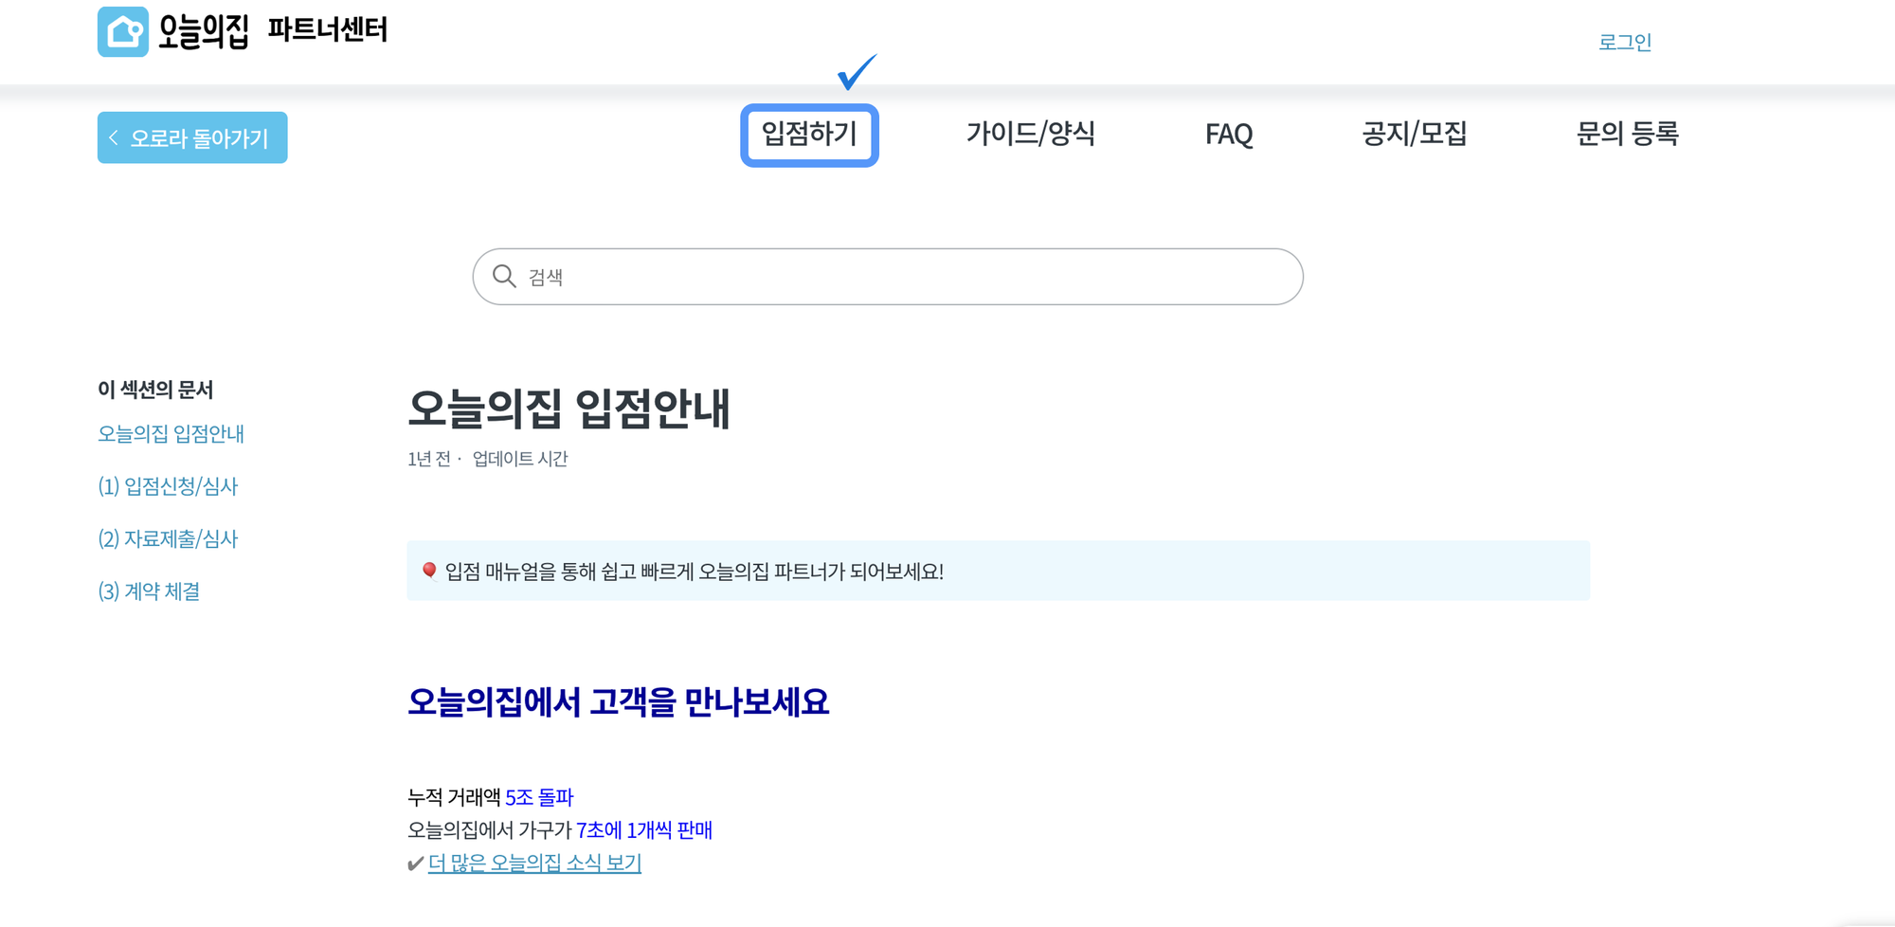Open the 가이드/양식 section
The width and height of the screenshot is (1895, 927).
[1032, 135]
